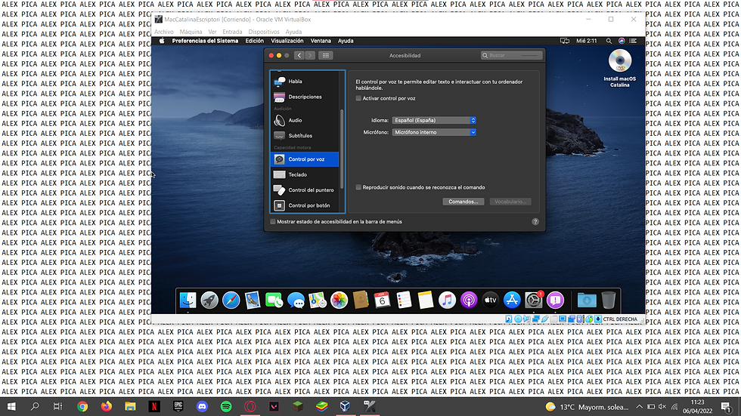The height and width of the screenshot is (416, 741).
Task: Open Maps from the dock
Action: click(318, 300)
